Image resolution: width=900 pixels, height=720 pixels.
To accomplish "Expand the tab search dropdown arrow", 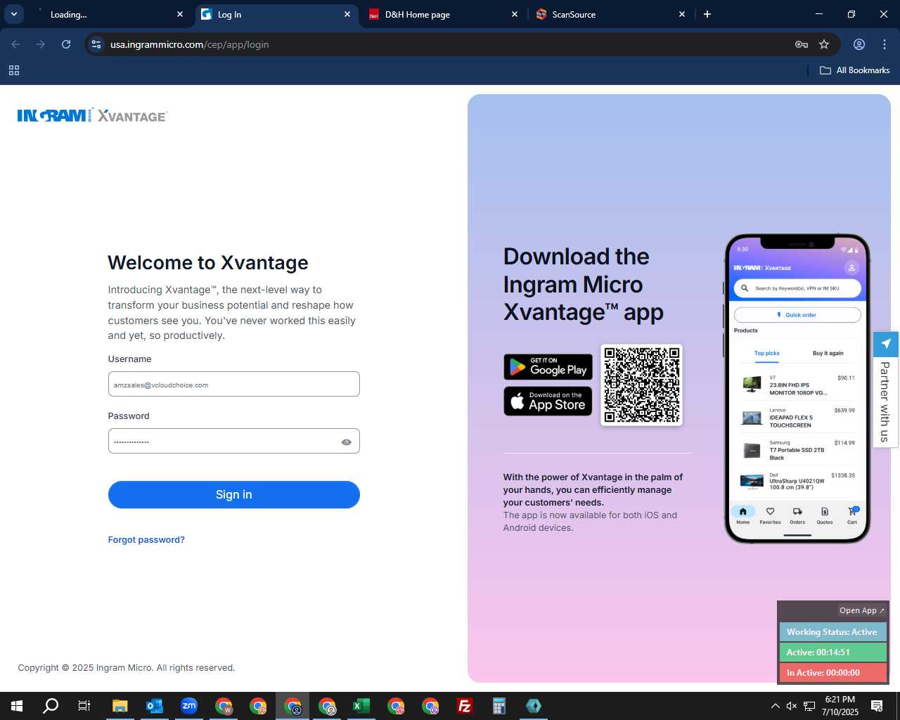I will pyautogui.click(x=13, y=14).
